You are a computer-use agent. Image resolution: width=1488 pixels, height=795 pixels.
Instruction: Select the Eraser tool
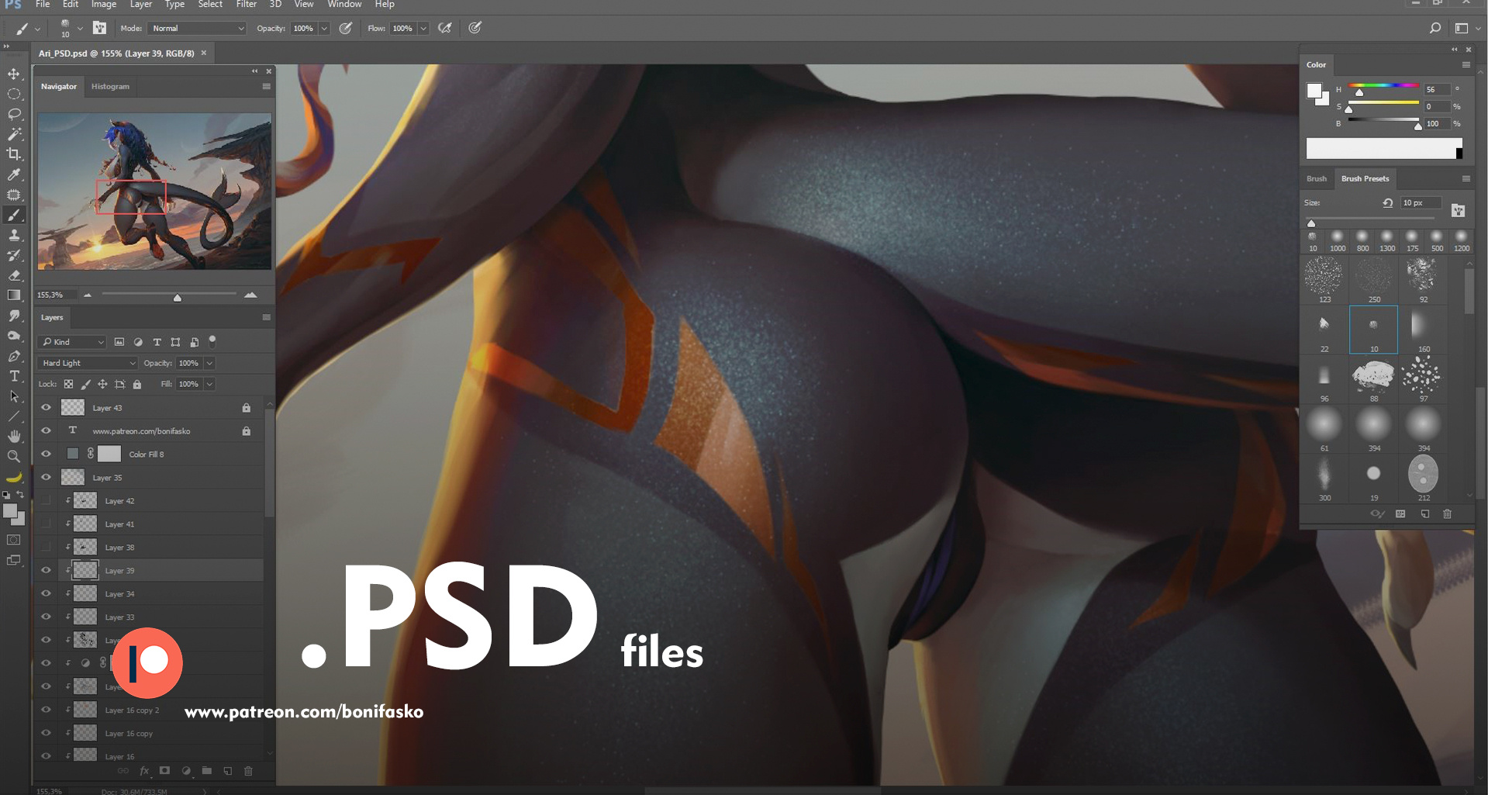(14, 275)
